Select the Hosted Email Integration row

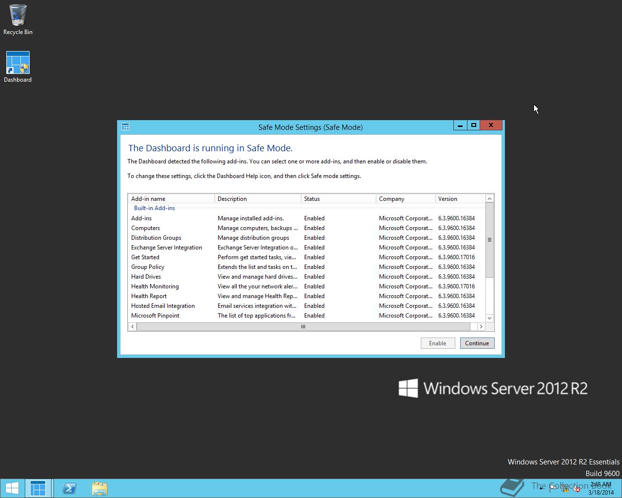[307, 306]
